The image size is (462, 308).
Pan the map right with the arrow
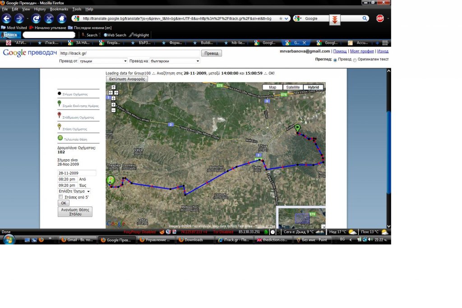(x=116, y=93)
